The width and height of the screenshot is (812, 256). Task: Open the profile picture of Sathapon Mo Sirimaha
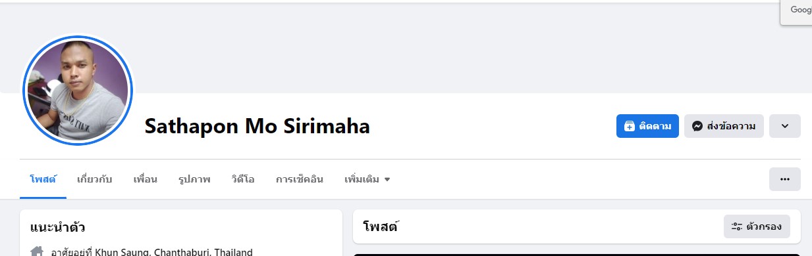click(78, 90)
